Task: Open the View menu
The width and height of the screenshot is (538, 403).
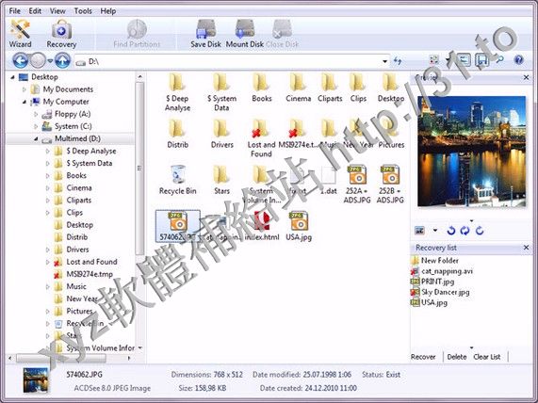Action: pyautogui.click(x=57, y=11)
